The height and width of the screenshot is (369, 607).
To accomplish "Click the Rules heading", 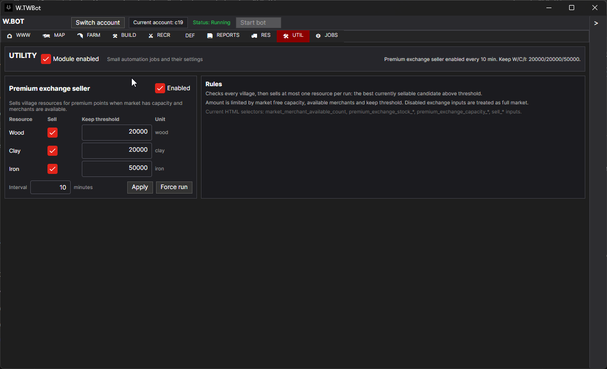I will click(x=214, y=84).
